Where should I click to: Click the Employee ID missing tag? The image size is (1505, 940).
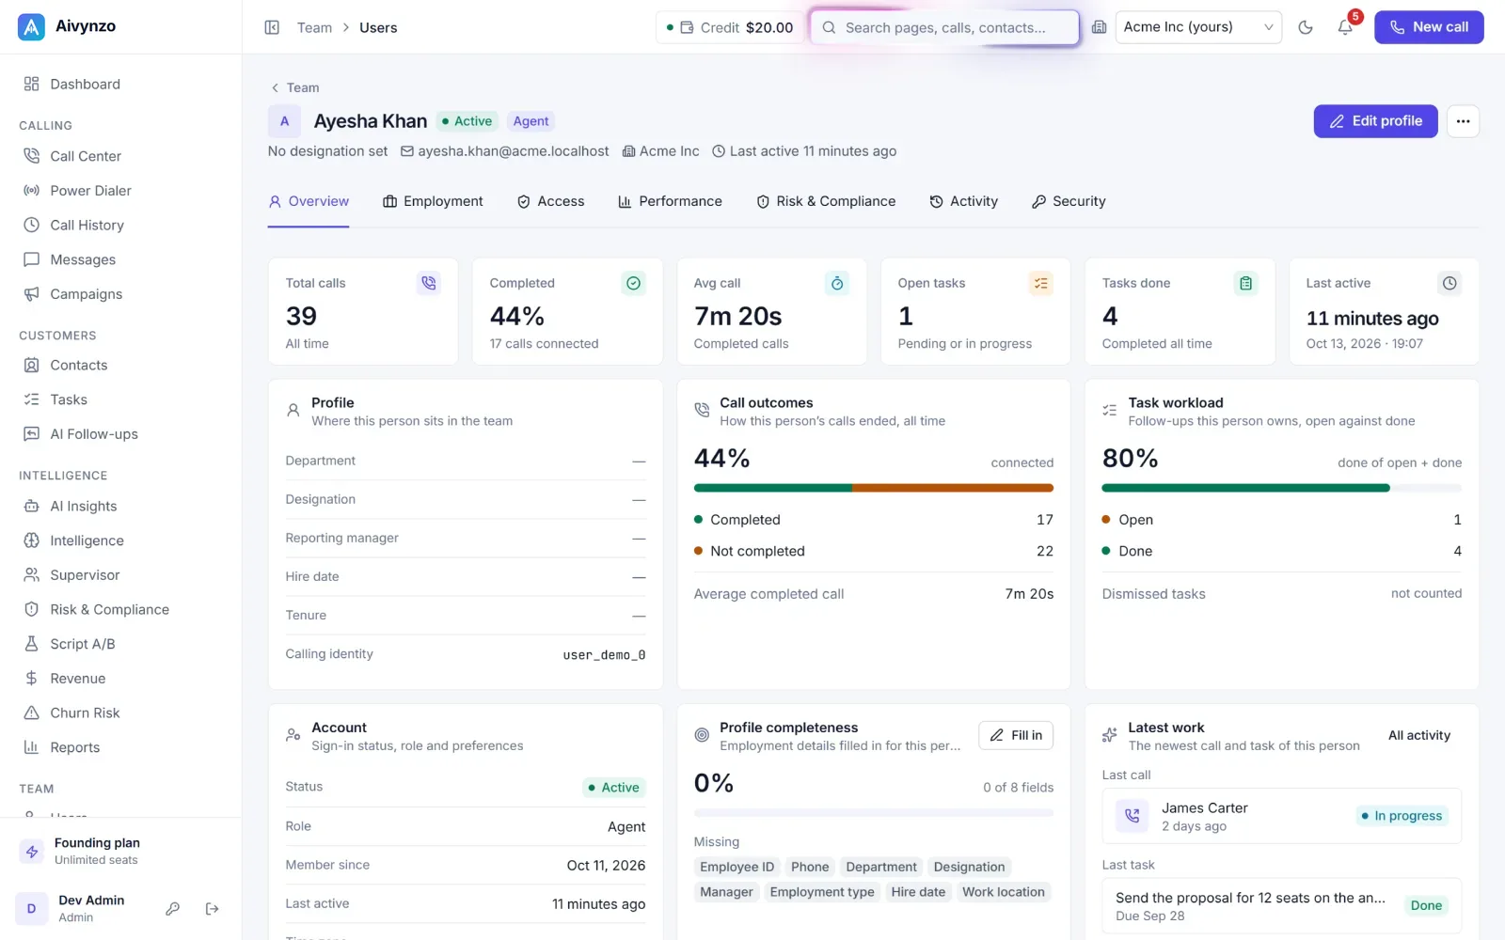(737, 867)
